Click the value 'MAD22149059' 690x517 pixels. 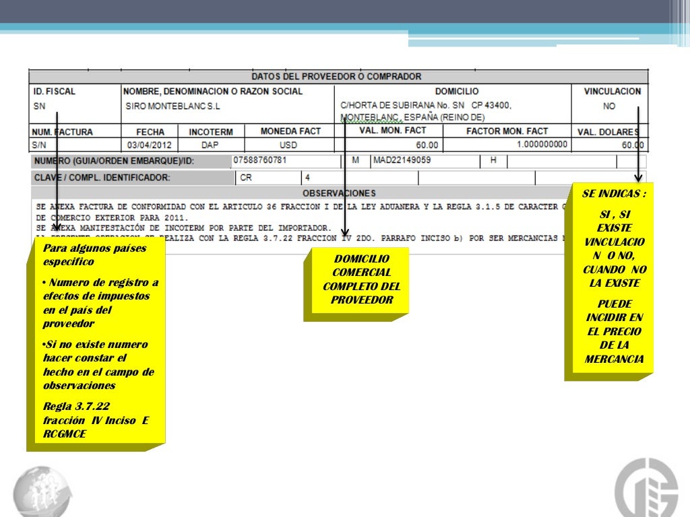(402, 160)
